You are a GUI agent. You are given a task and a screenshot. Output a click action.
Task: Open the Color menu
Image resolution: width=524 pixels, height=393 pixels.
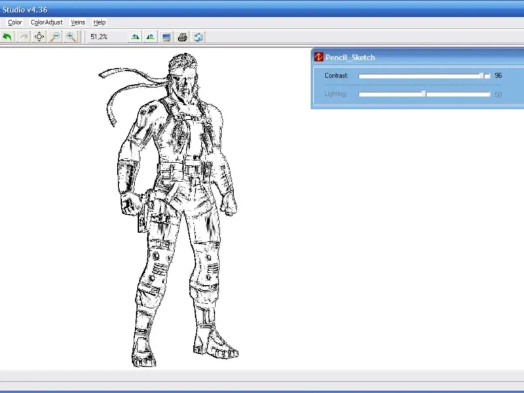[x=14, y=22]
